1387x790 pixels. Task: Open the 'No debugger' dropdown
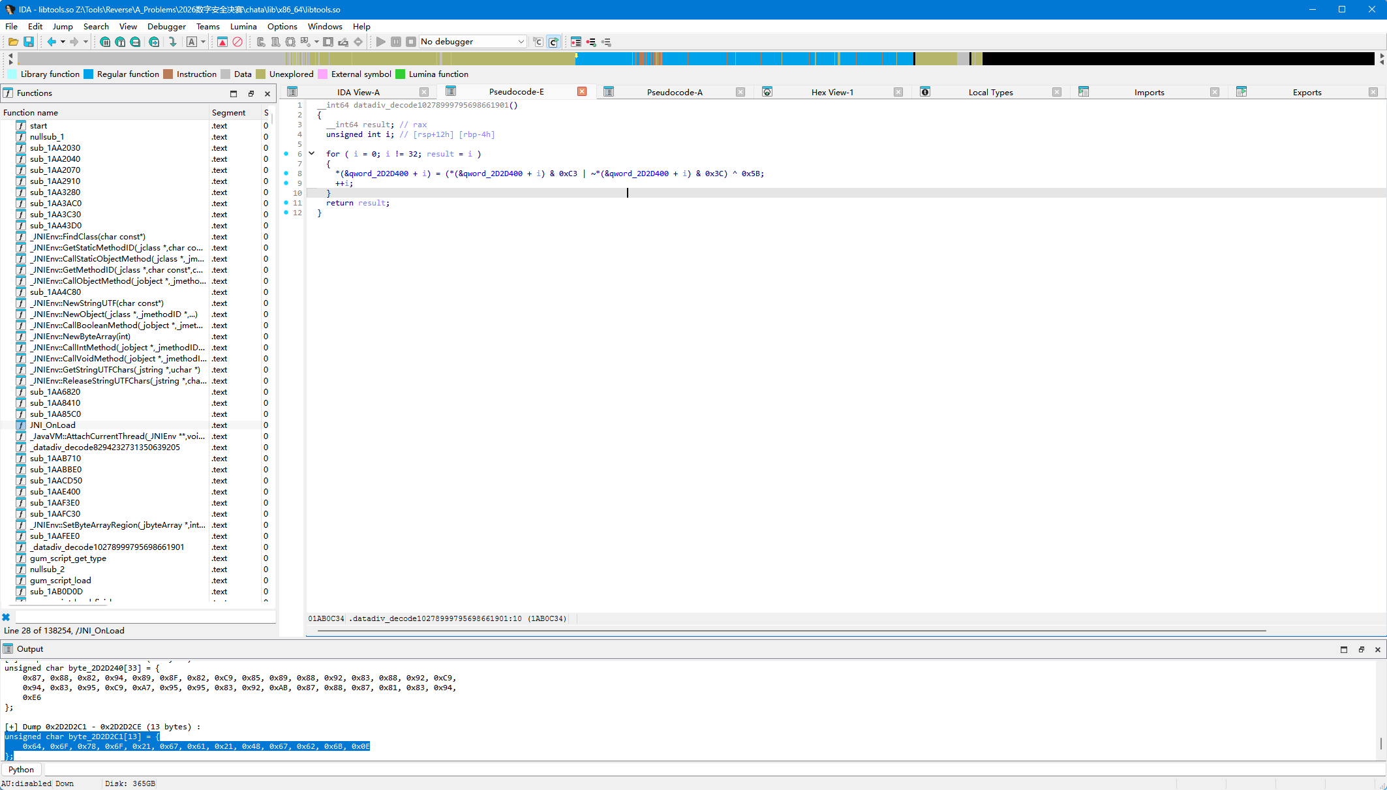pos(472,42)
